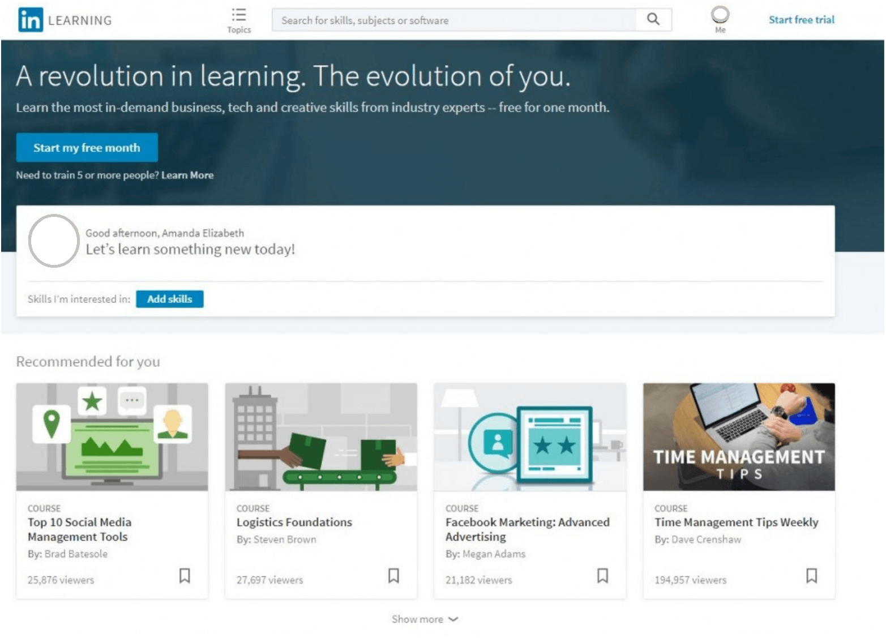This screenshot has width=886, height=638.
Task: Click the Good afternoon, Amanda Elizabeth greeting
Action: [165, 233]
